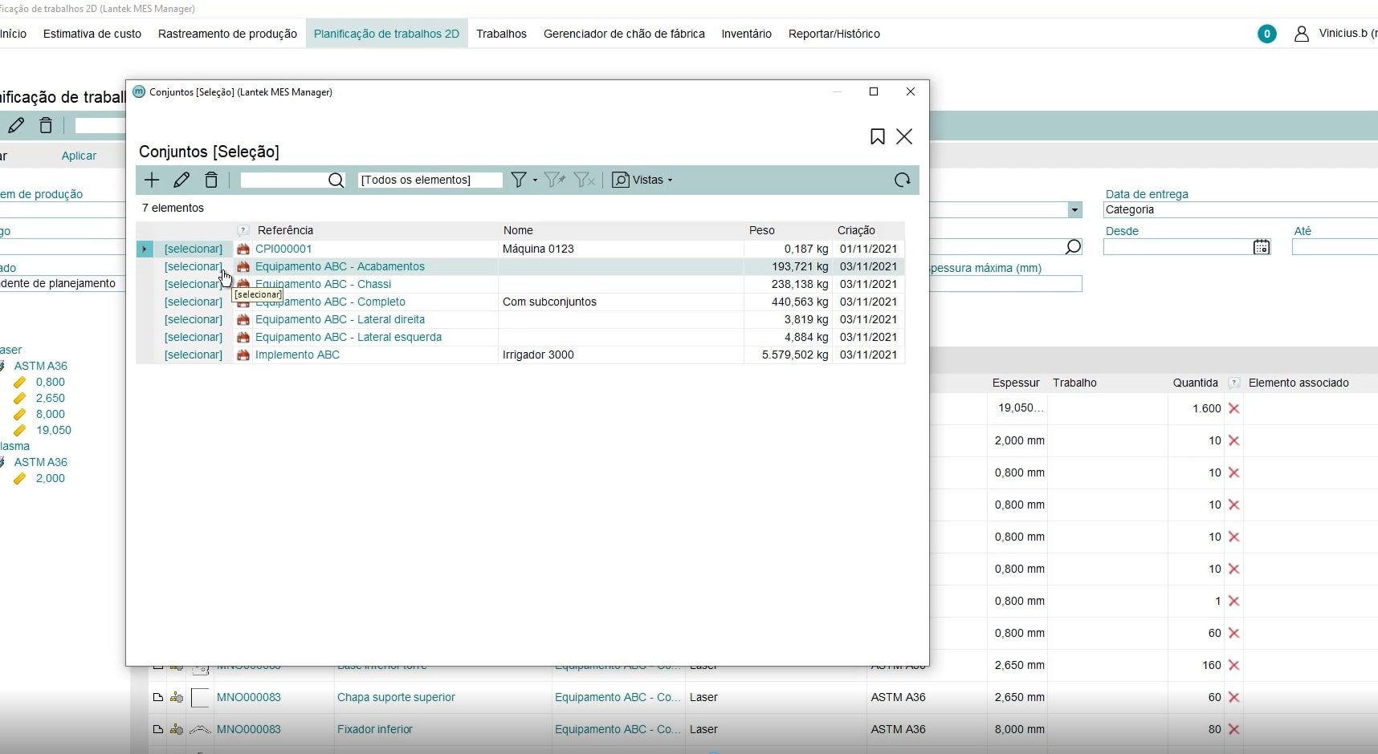
Task: Remove row with quantity 80
Action: click(1234, 729)
